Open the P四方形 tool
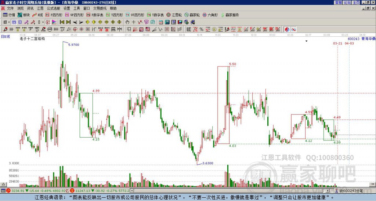Screen dimensions: 376x201 click(54, 15)
